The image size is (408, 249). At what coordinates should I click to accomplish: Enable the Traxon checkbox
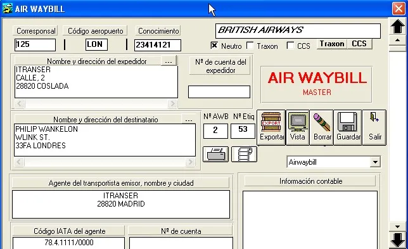(x=250, y=46)
